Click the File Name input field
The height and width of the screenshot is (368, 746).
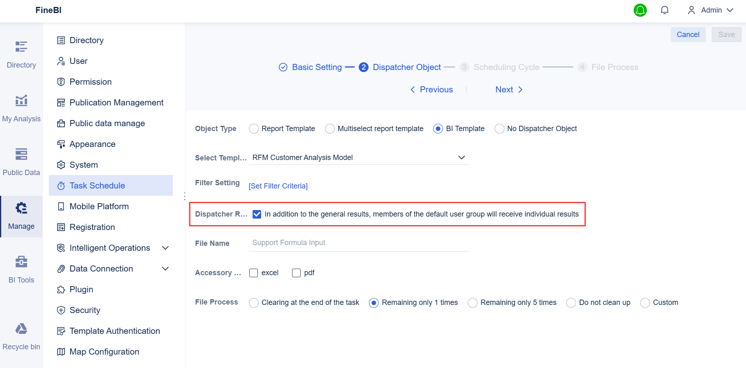358,243
